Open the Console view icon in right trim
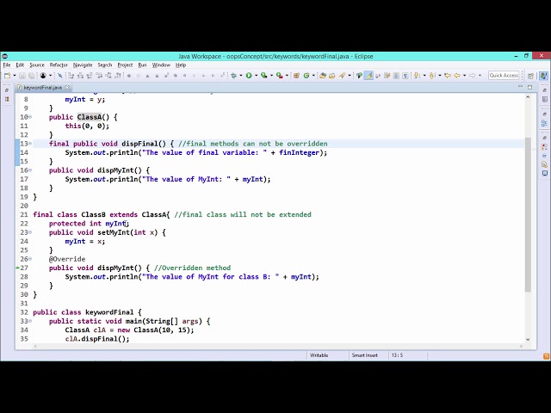The width and height of the screenshot is (551, 413). [x=544, y=173]
